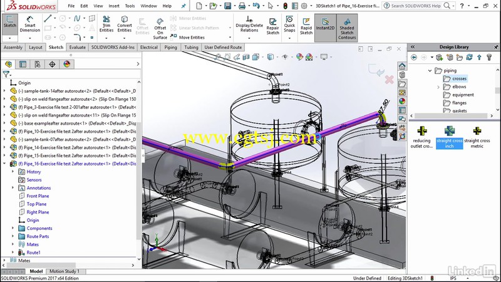Select the Spline sketch tool
This screenshot has height=282, width=501.
click(77, 19)
